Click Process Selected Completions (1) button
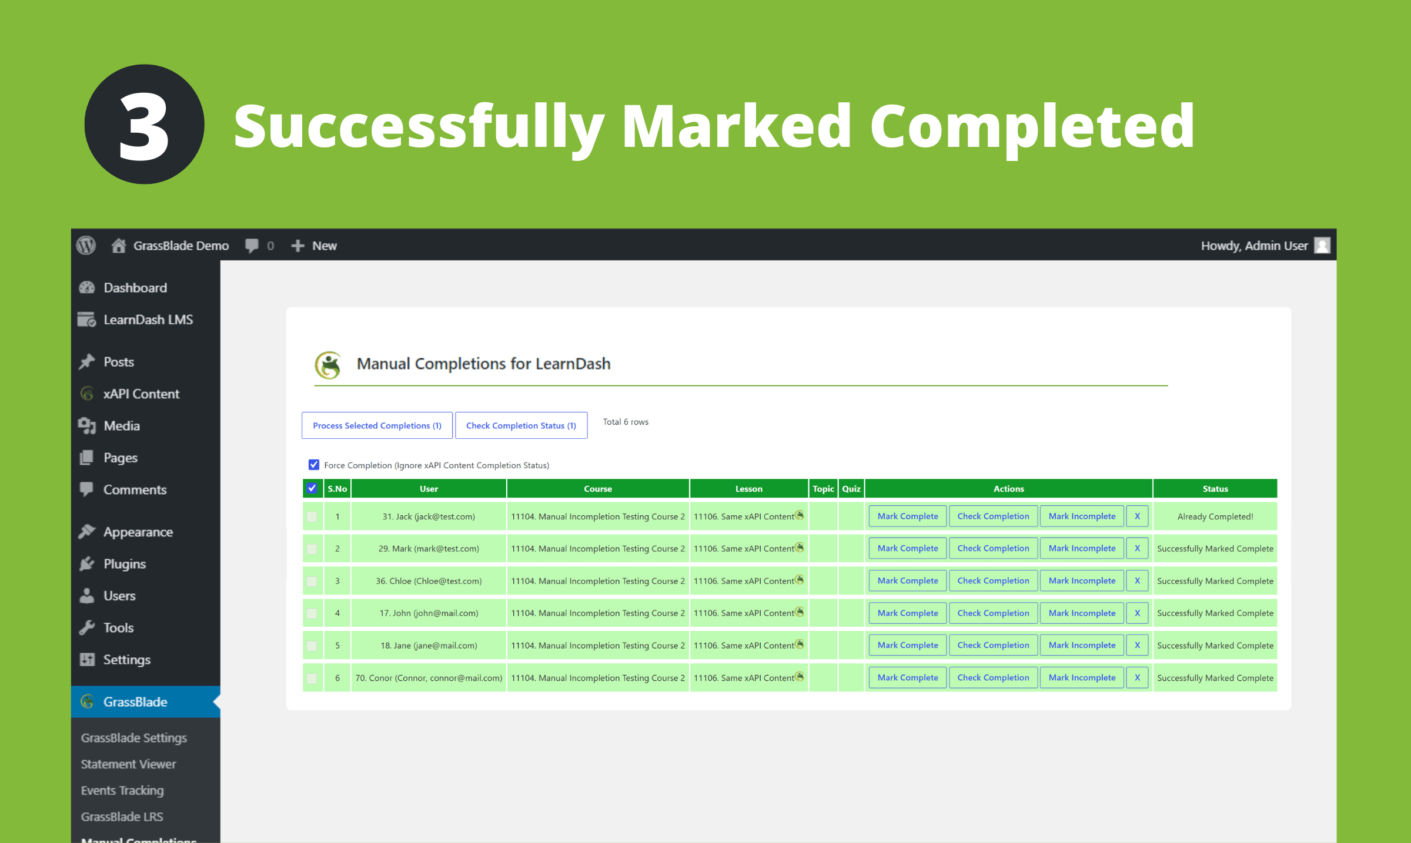Screen dimensions: 1411x843 377,425
